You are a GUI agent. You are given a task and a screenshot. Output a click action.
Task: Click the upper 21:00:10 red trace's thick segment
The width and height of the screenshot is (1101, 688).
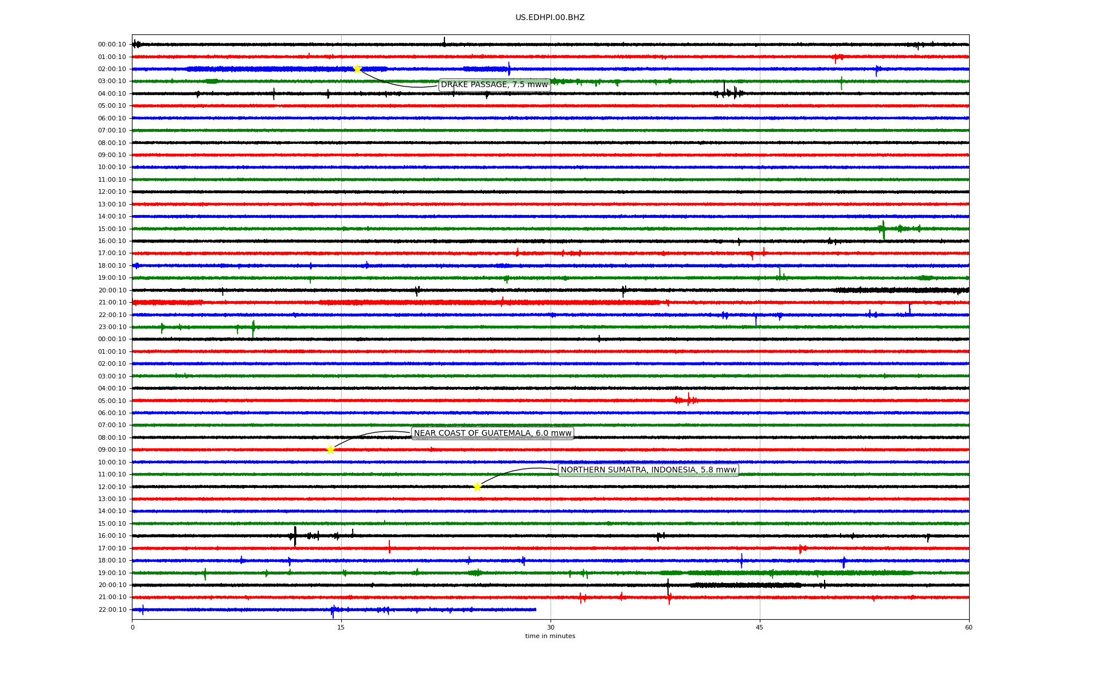point(490,302)
